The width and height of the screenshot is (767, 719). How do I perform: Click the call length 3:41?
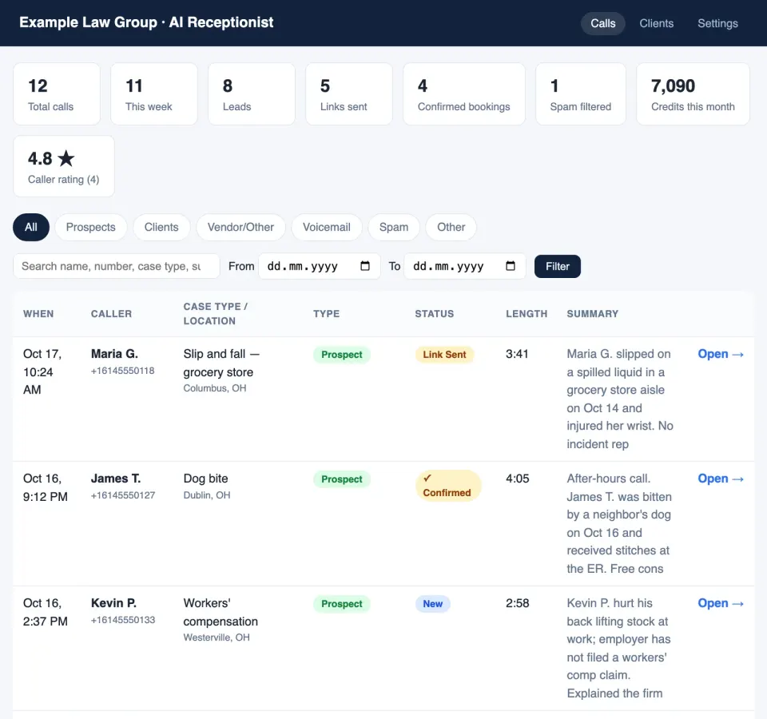517,354
